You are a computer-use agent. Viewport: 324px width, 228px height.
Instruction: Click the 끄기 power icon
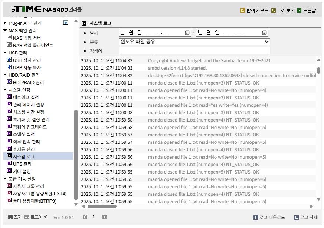[x=10, y=217]
